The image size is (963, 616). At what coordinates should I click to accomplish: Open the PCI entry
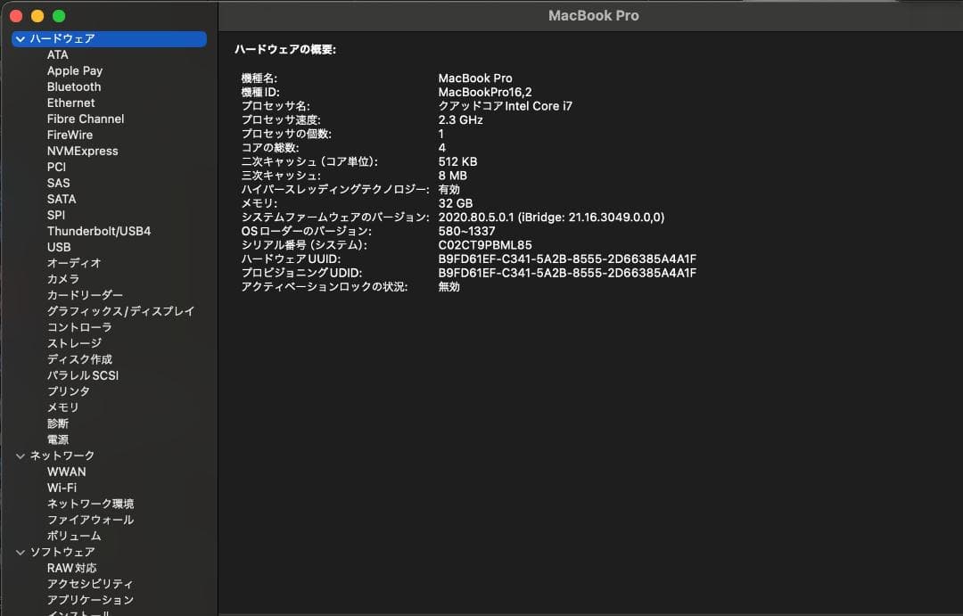tap(56, 167)
